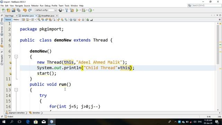Open the Projects side panel
The height and width of the screenshot is (125, 222).
coord(2,42)
